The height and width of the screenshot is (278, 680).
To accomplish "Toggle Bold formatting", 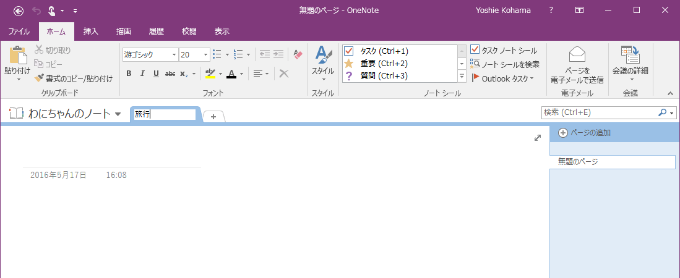I will 129,74.
